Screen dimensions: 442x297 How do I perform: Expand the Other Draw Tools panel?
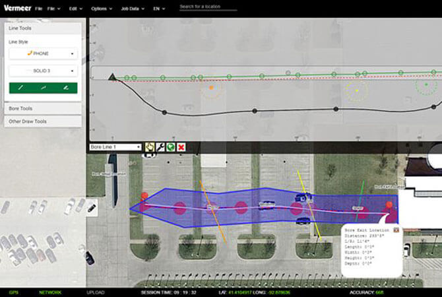42,121
